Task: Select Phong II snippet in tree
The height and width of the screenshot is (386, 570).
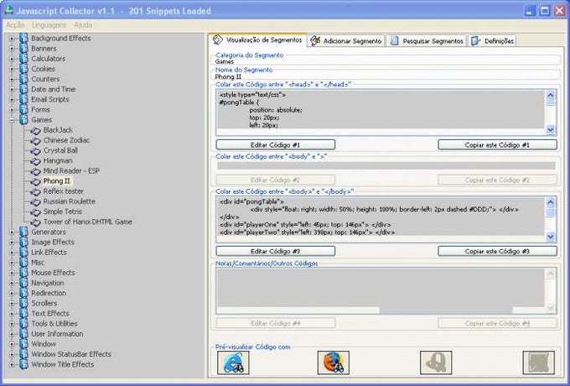Action: point(56,180)
